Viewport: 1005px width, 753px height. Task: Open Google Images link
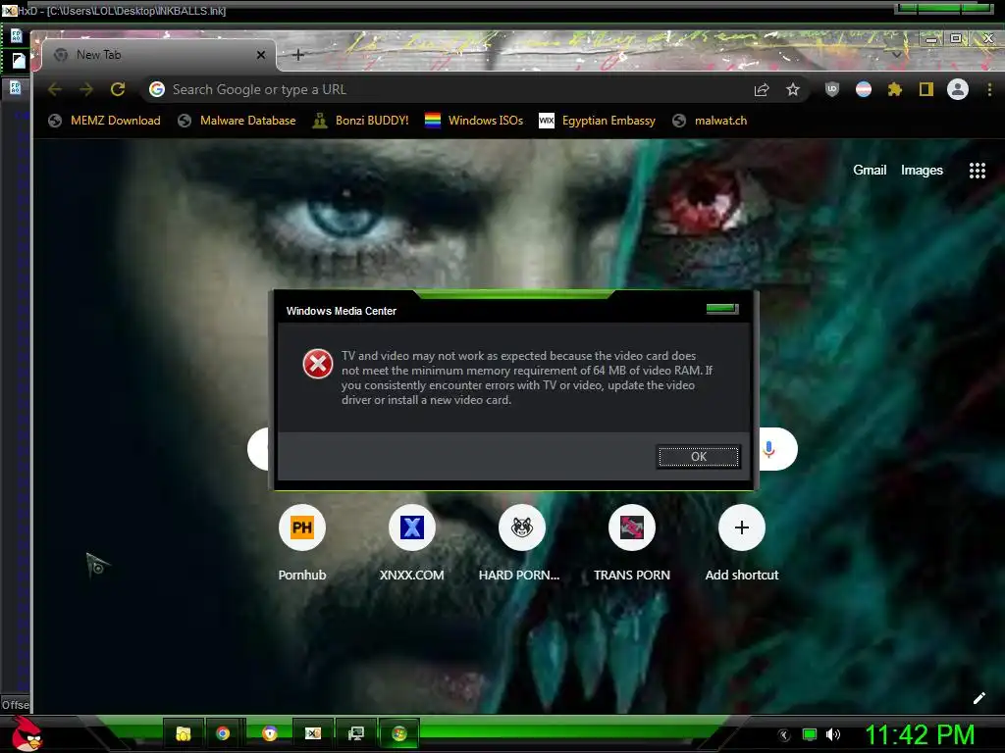[x=922, y=171]
